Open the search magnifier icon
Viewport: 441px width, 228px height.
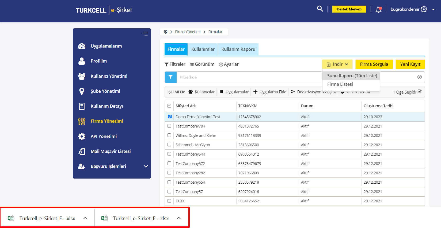(x=320, y=9)
